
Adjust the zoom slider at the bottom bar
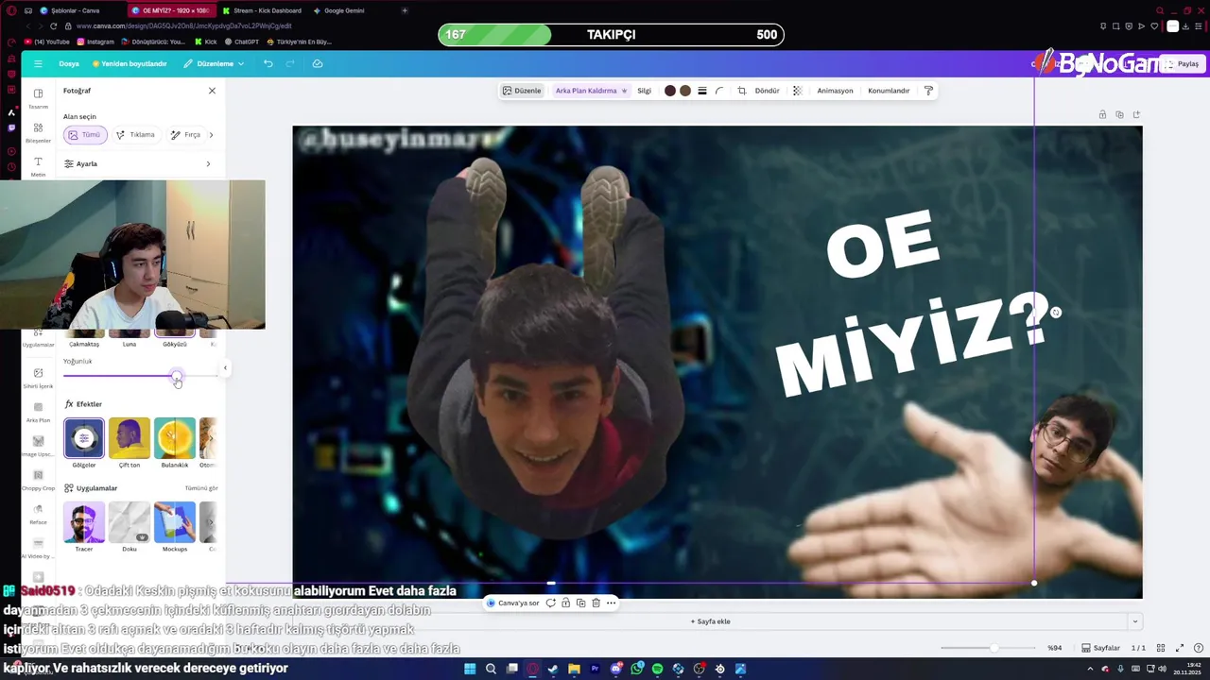[x=994, y=648]
